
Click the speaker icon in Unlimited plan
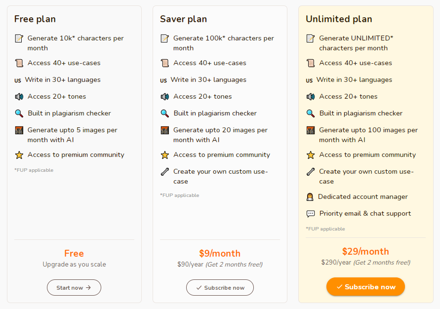[310, 97]
